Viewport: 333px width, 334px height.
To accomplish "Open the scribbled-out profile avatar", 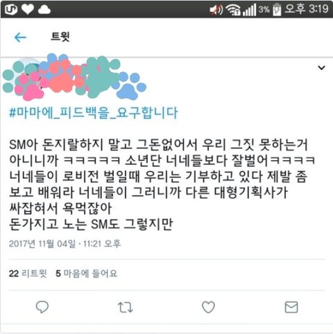I will (x=26, y=78).
